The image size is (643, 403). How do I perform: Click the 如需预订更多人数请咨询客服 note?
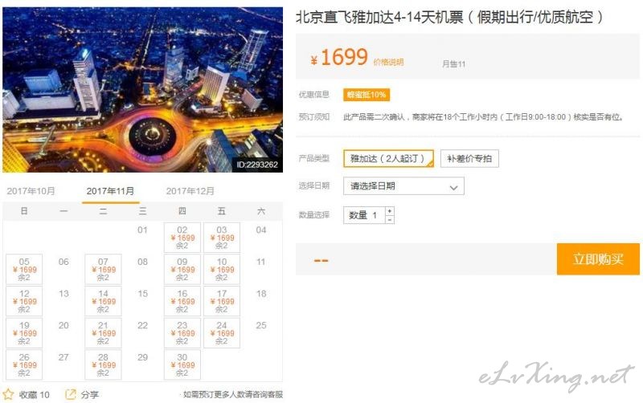[x=233, y=394]
